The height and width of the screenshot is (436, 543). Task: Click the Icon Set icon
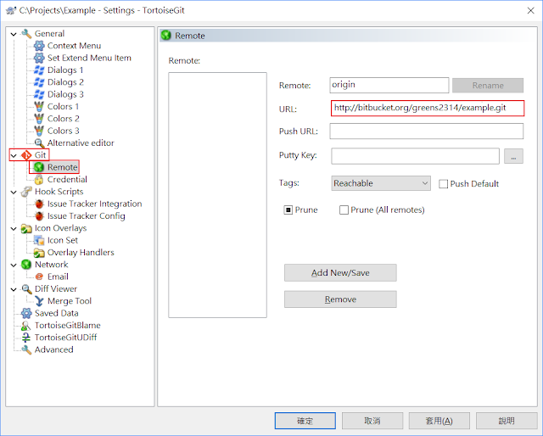39,240
